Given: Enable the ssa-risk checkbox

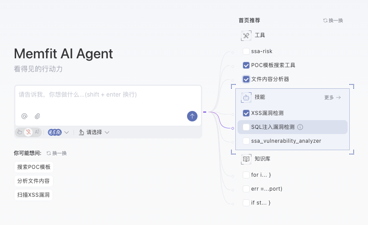Looking at the screenshot, I should (x=246, y=51).
